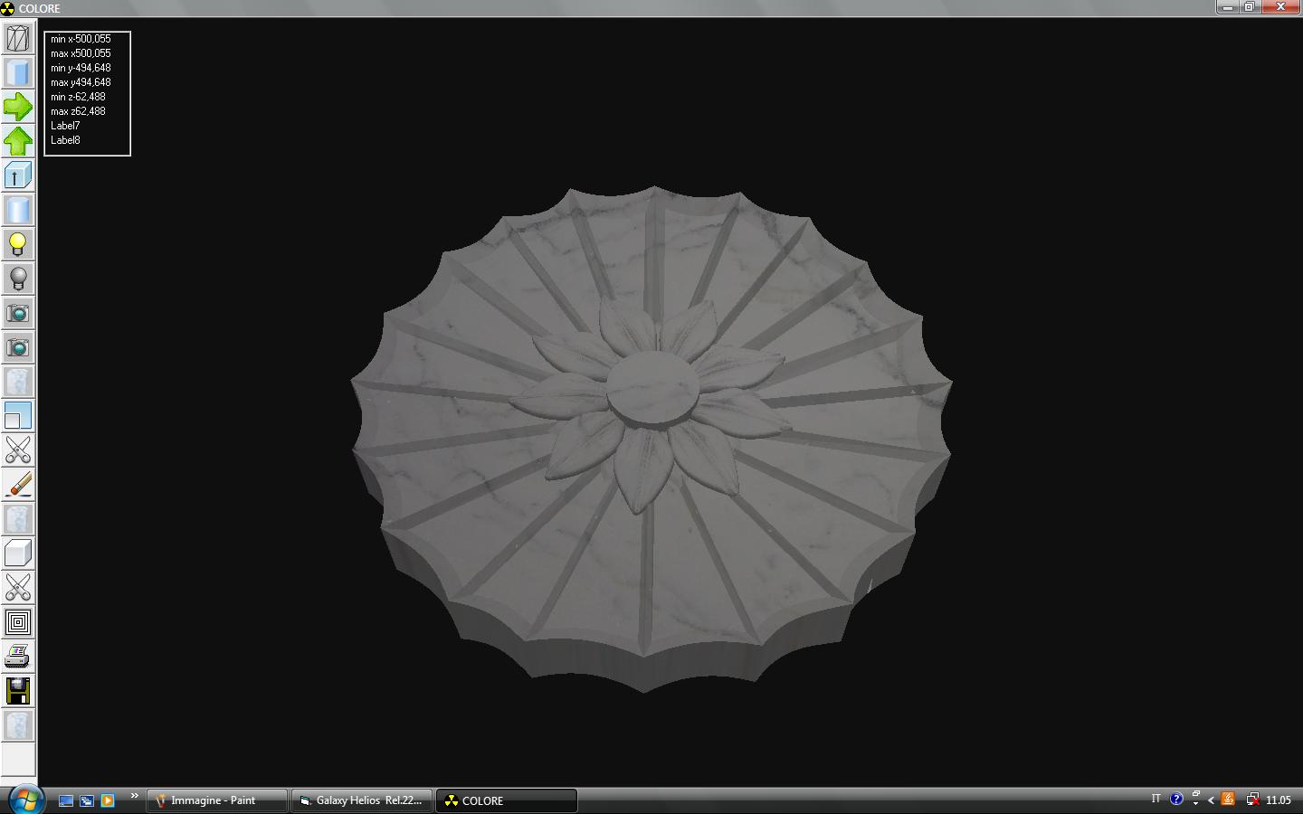1303x814 pixels.
Task: Select the wireframe view icon
Action: (18, 38)
